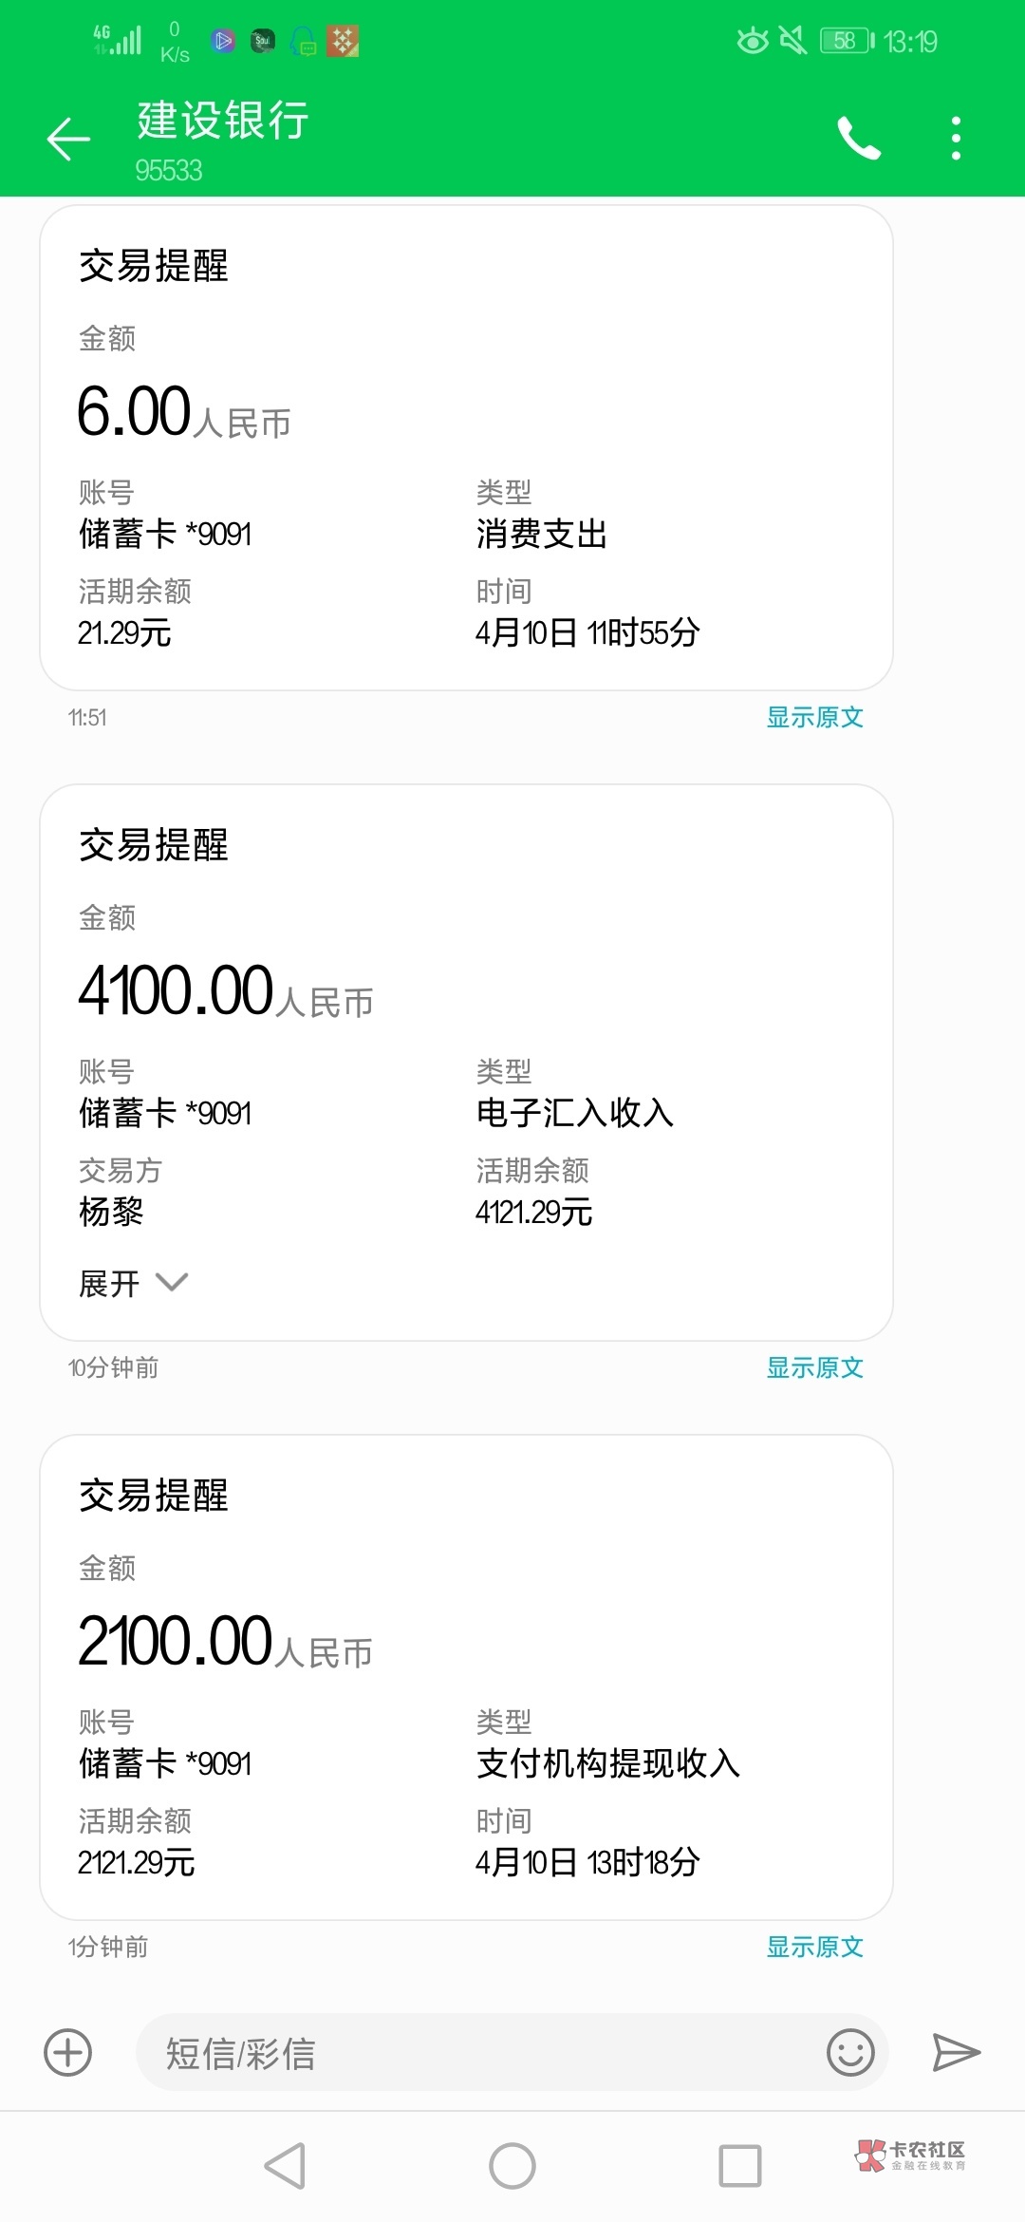1025x2222 pixels.
Task: Open the 6.00 人民币 transaction card
Action: tap(466, 447)
